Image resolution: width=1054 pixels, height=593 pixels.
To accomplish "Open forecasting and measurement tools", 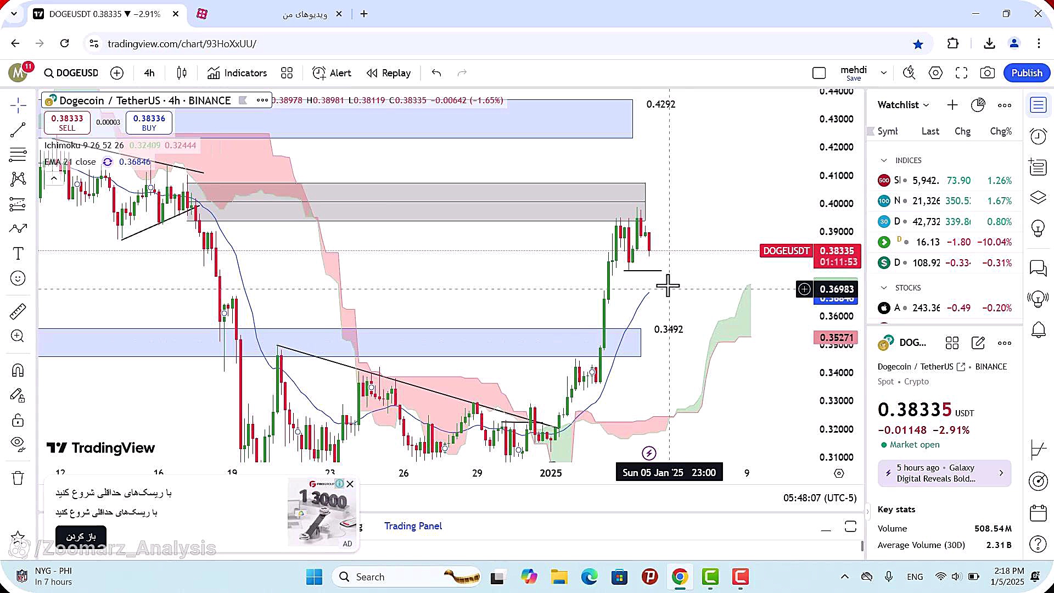I will click(x=18, y=204).
